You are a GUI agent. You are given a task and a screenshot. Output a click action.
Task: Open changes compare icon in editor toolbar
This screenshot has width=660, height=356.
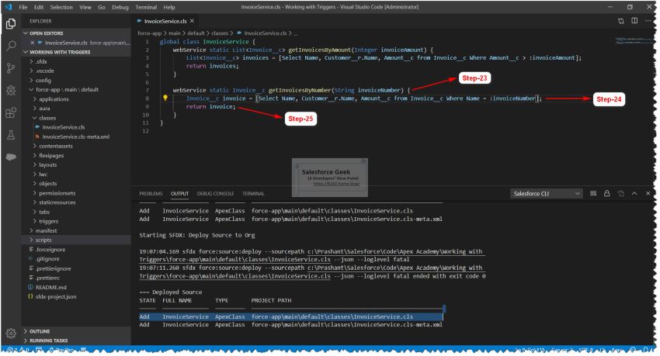pos(621,21)
